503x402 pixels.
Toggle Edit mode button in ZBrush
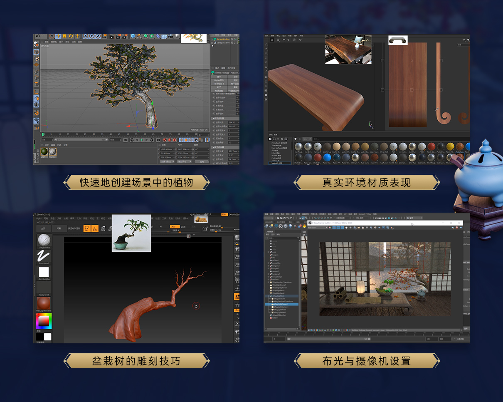87,228
